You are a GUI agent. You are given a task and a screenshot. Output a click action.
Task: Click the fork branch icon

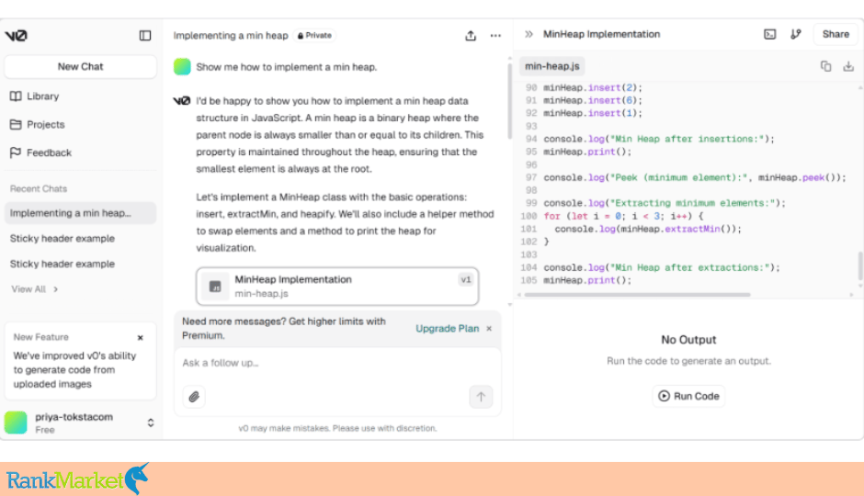[x=796, y=34]
